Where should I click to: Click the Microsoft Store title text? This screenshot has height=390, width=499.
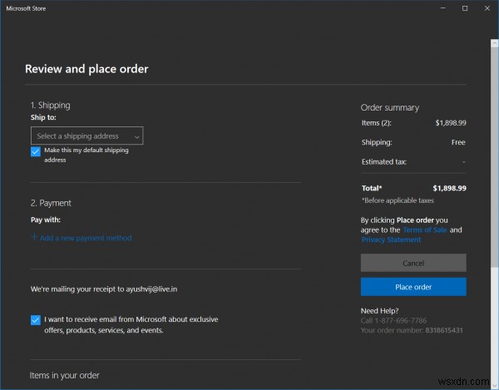26,8
